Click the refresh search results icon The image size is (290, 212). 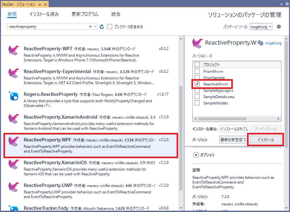[101, 27]
